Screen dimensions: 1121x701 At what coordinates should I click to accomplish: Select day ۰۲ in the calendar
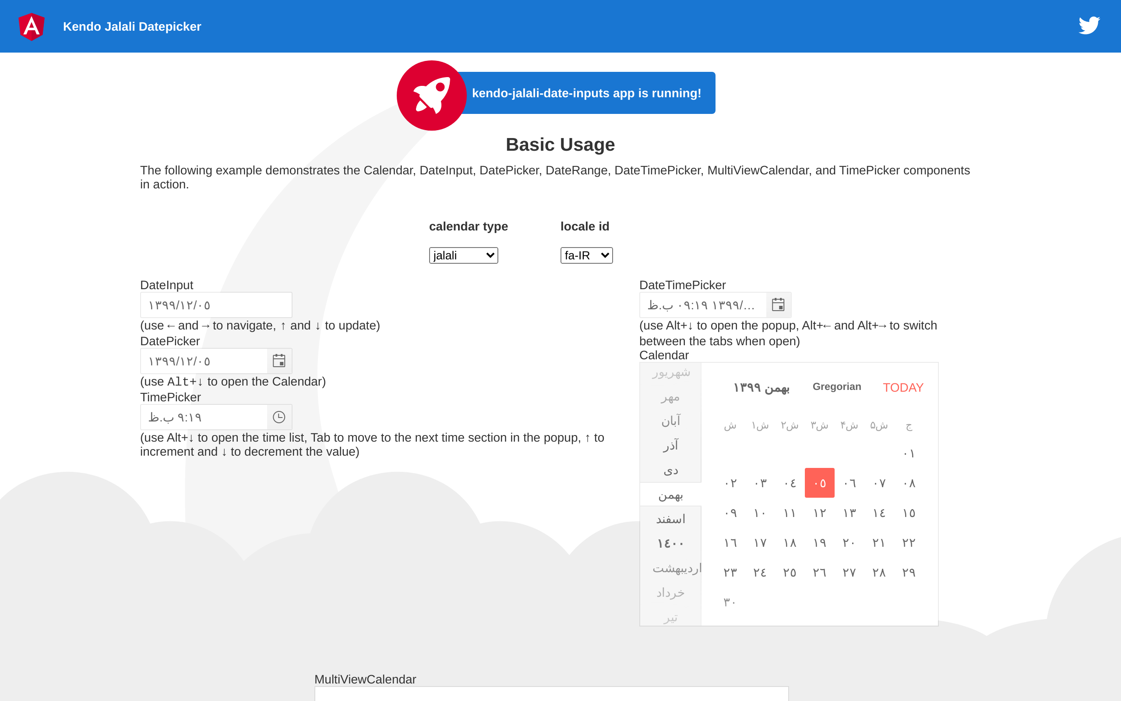pos(730,483)
